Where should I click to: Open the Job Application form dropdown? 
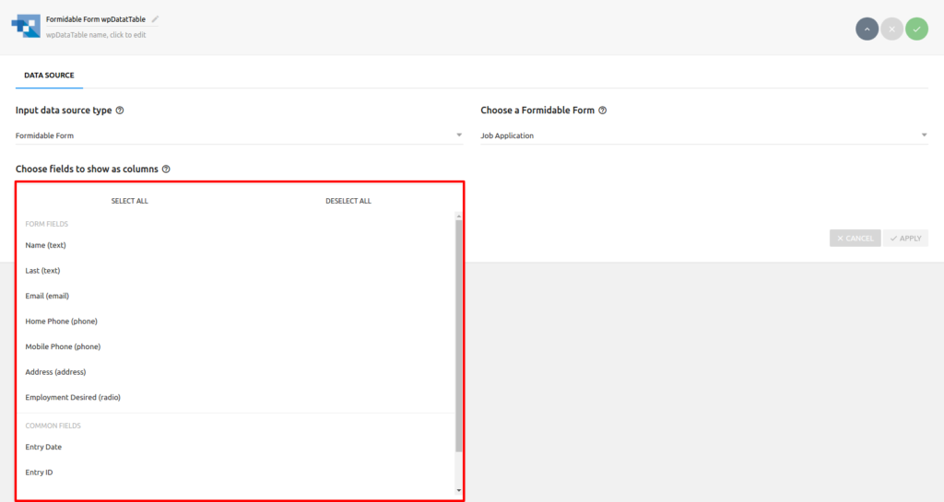703,135
